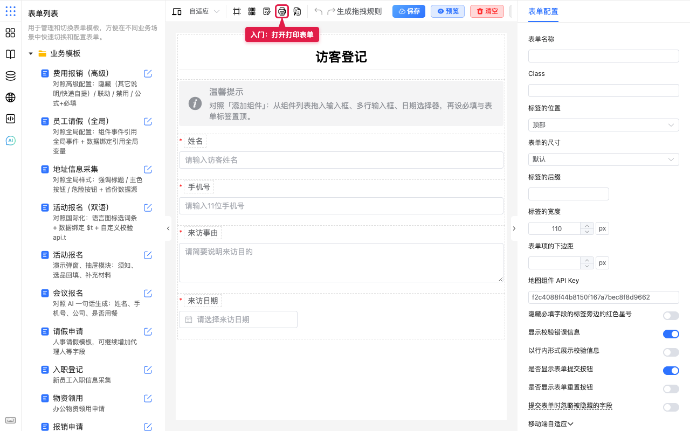The image size is (690, 431).
Task: Click the crop-frame icon in toolbar
Action: click(237, 11)
